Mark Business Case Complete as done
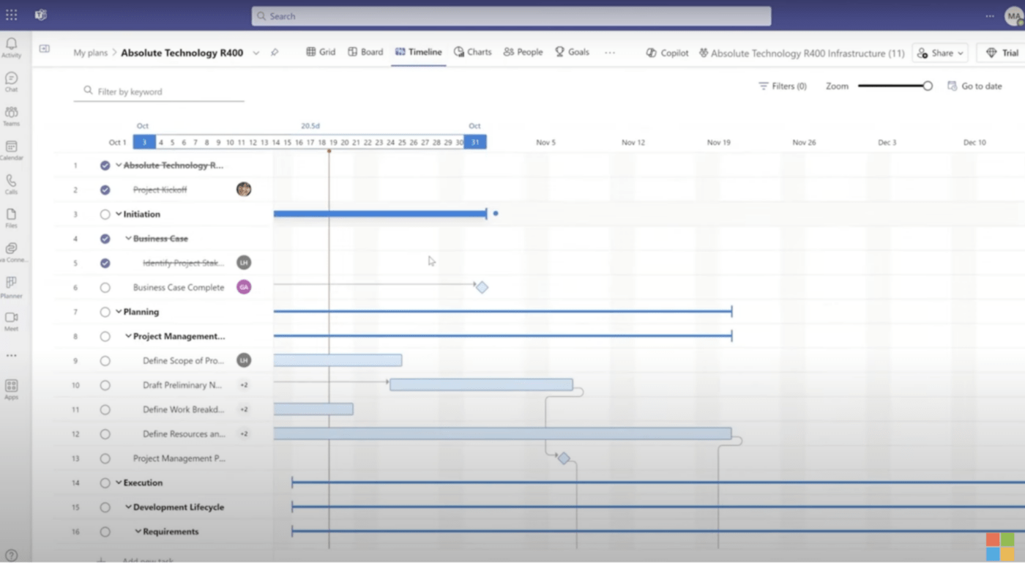This screenshot has height=563, width=1025. click(x=105, y=288)
